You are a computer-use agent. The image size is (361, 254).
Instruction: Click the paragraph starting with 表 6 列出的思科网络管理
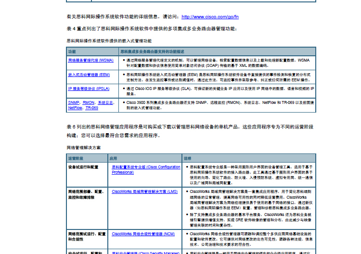[x=190, y=131]
